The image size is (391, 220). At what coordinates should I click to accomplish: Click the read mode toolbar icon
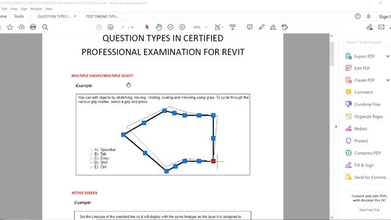pos(233,27)
